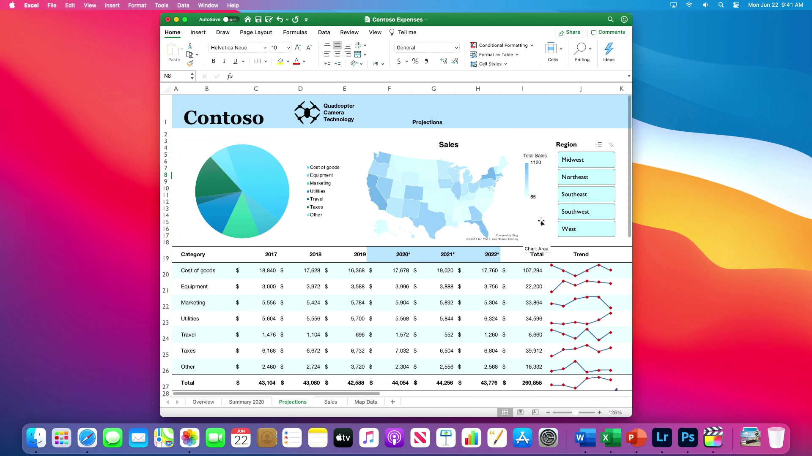Click the Share button
The width and height of the screenshot is (812, 456).
[570, 32]
